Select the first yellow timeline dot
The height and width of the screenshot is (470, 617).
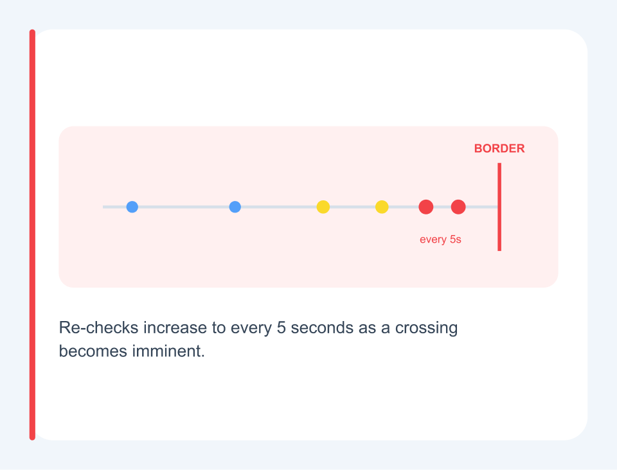[323, 207]
